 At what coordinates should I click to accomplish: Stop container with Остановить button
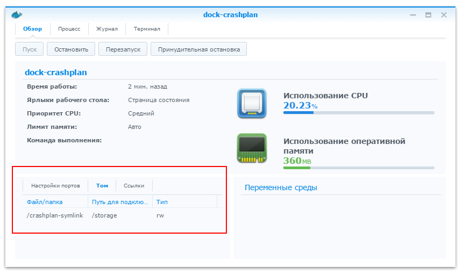coord(71,49)
